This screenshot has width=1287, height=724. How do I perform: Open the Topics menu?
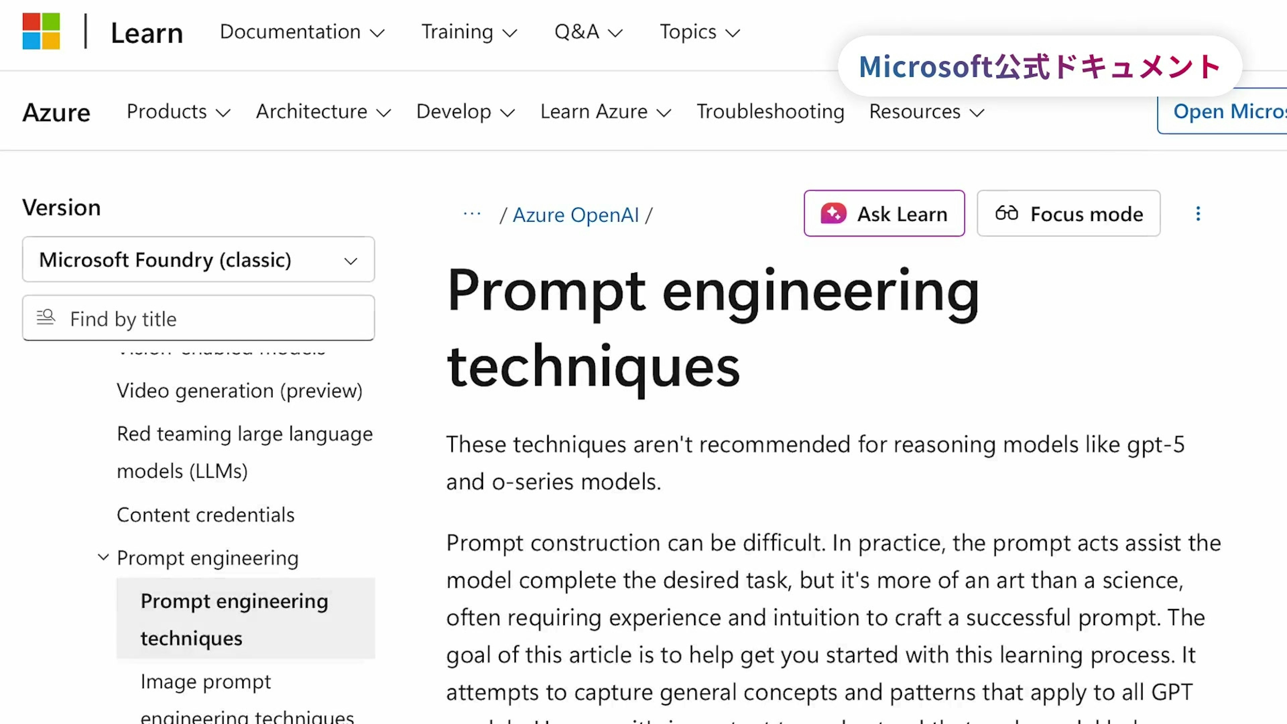(699, 32)
